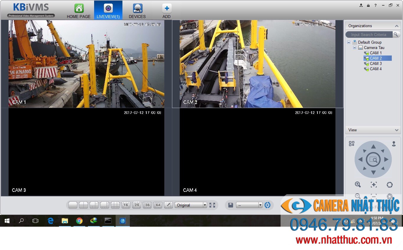This screenshot has width=403, height=250.
Task: Switch to single-window layout
Action: (x=73, y=205)
